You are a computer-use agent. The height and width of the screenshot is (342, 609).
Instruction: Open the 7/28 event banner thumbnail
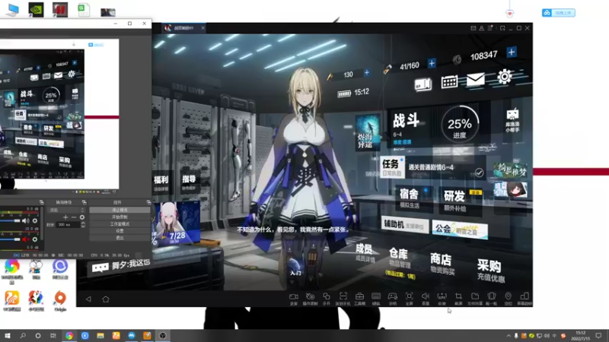[176, 223]
